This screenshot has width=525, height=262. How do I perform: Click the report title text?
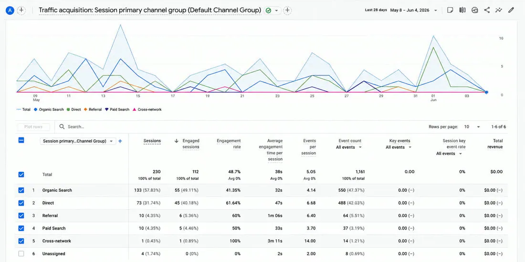(x=150, y=10)
